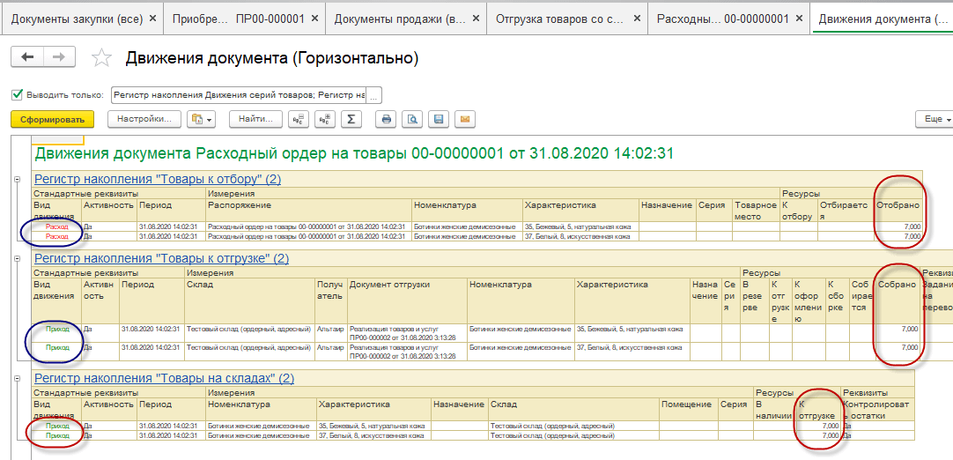Print the report with printer icon

point(386,119)
